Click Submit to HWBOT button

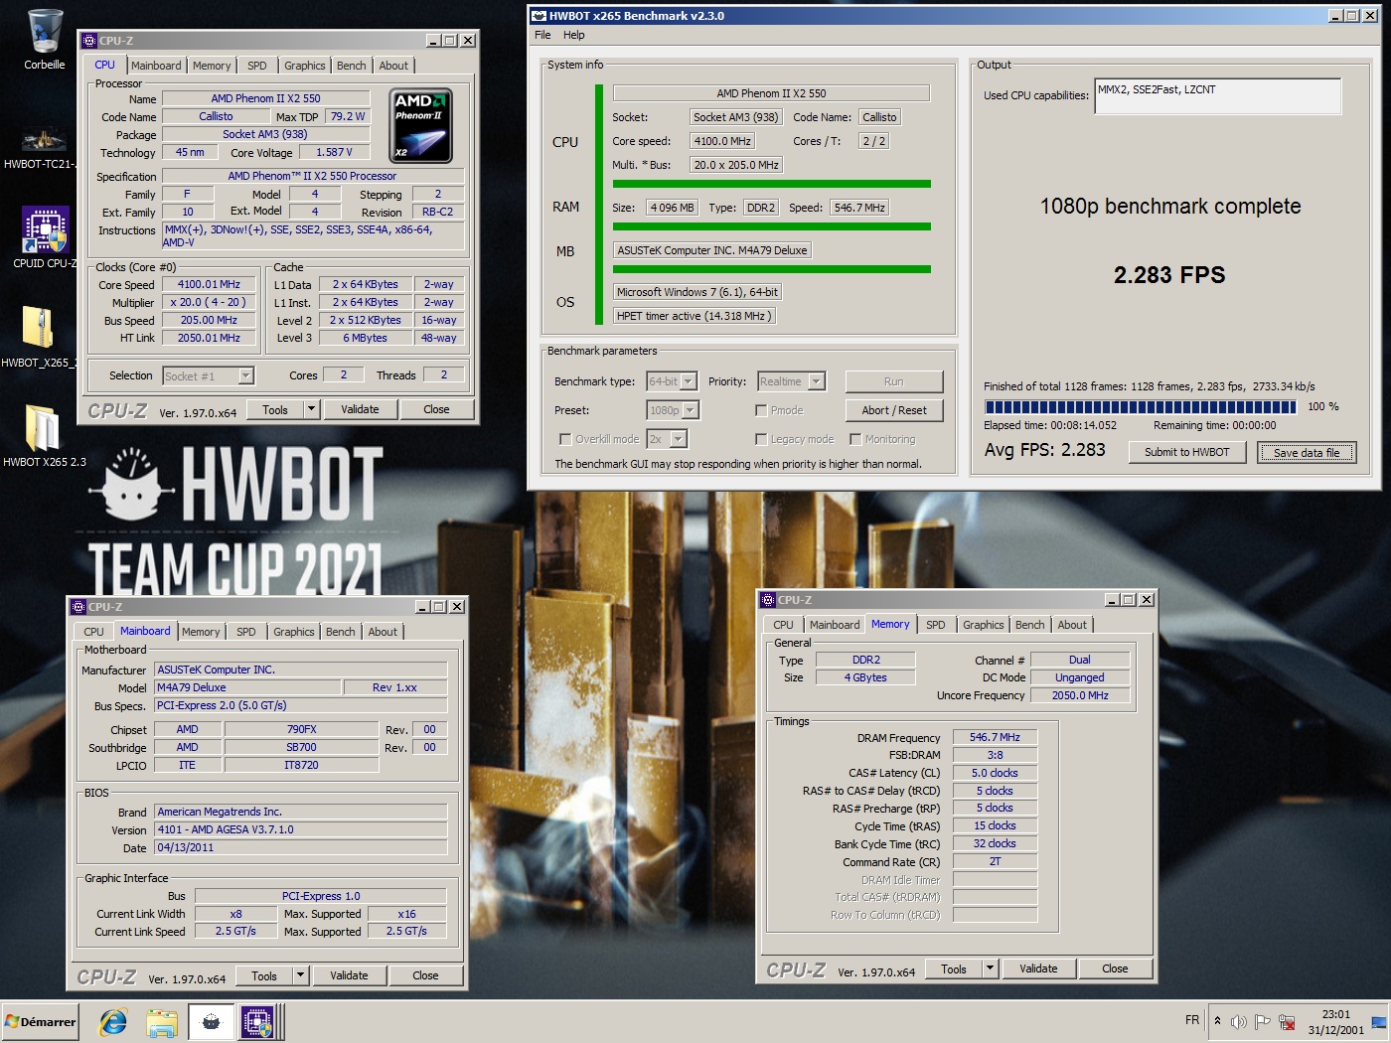[1187, 452]
